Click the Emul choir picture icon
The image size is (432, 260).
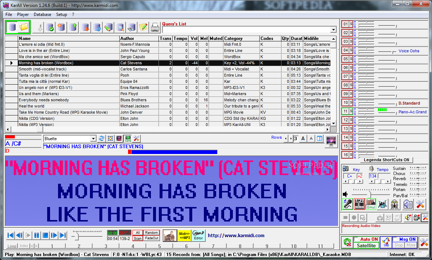371,204
